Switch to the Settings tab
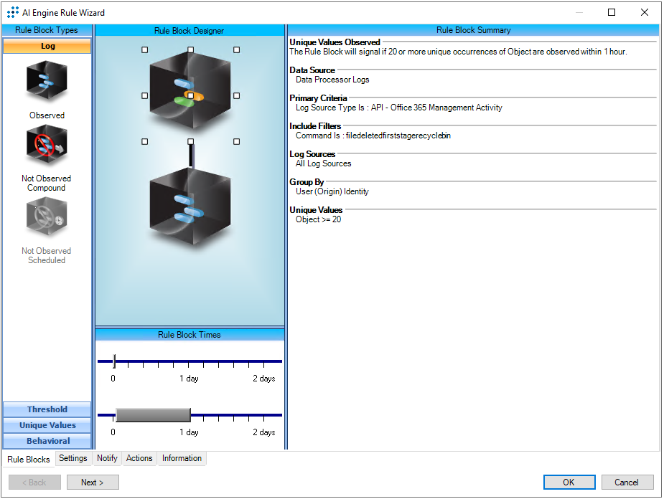Viewport: 664px width, 499px height. pos(73,459)
